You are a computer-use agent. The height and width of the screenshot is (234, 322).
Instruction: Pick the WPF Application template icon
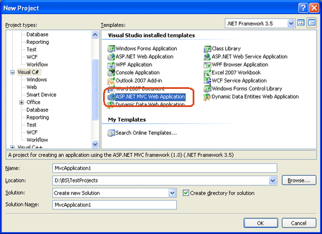tap(111, 65)
